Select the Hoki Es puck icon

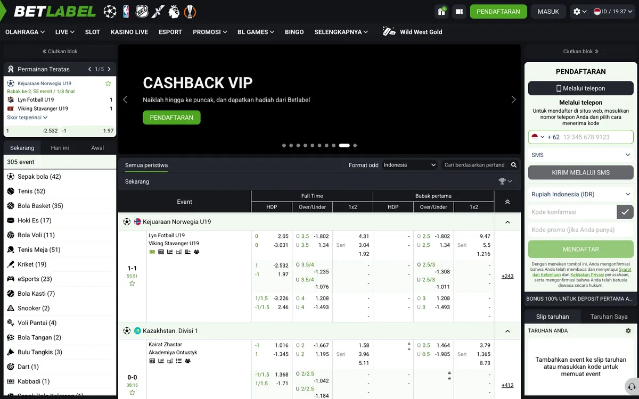11,220
